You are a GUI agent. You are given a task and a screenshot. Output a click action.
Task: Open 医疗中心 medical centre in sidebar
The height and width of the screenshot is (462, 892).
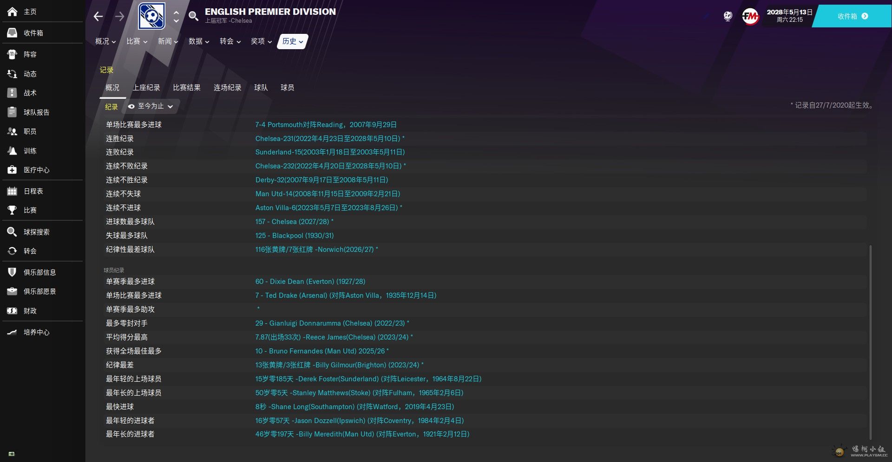coord(36,170)
